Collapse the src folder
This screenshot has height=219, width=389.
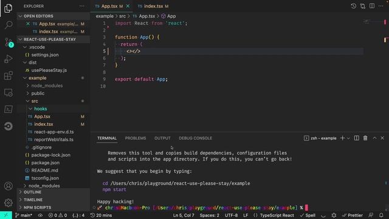click(53, 101)
